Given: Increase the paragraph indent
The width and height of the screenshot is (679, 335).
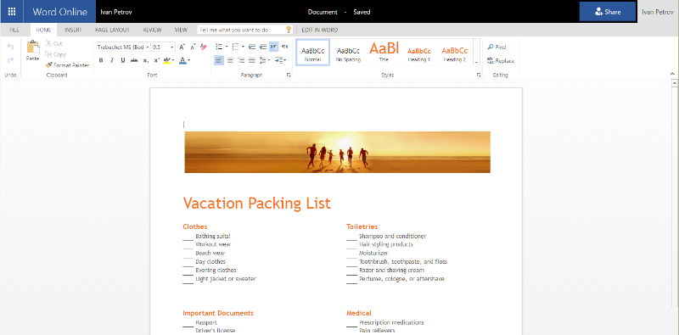Looking at the screenshot, I should 263,47.
